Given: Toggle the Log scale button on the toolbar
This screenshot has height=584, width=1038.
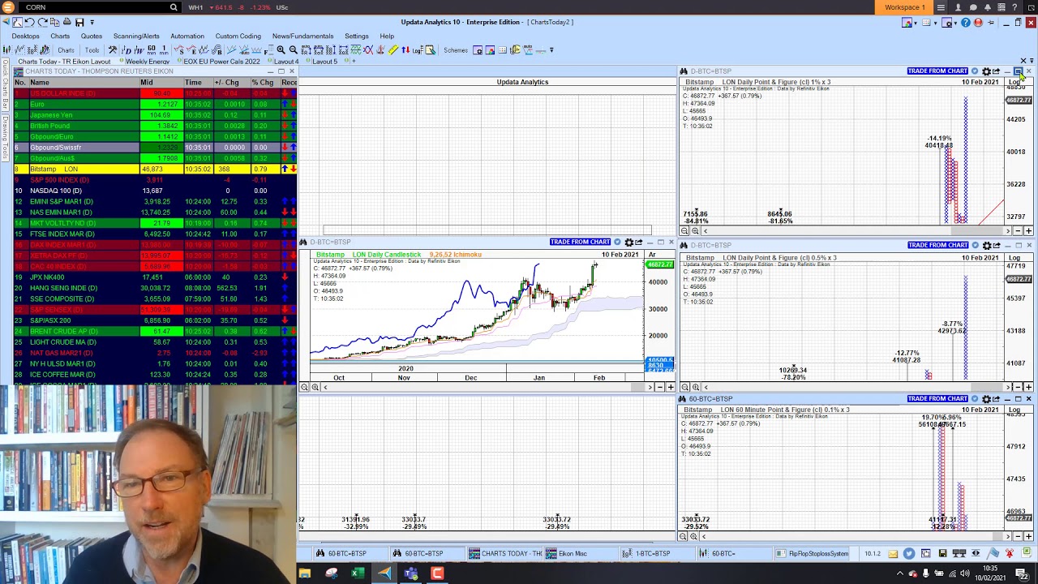Looking at the screenshot, I should 417,49.
